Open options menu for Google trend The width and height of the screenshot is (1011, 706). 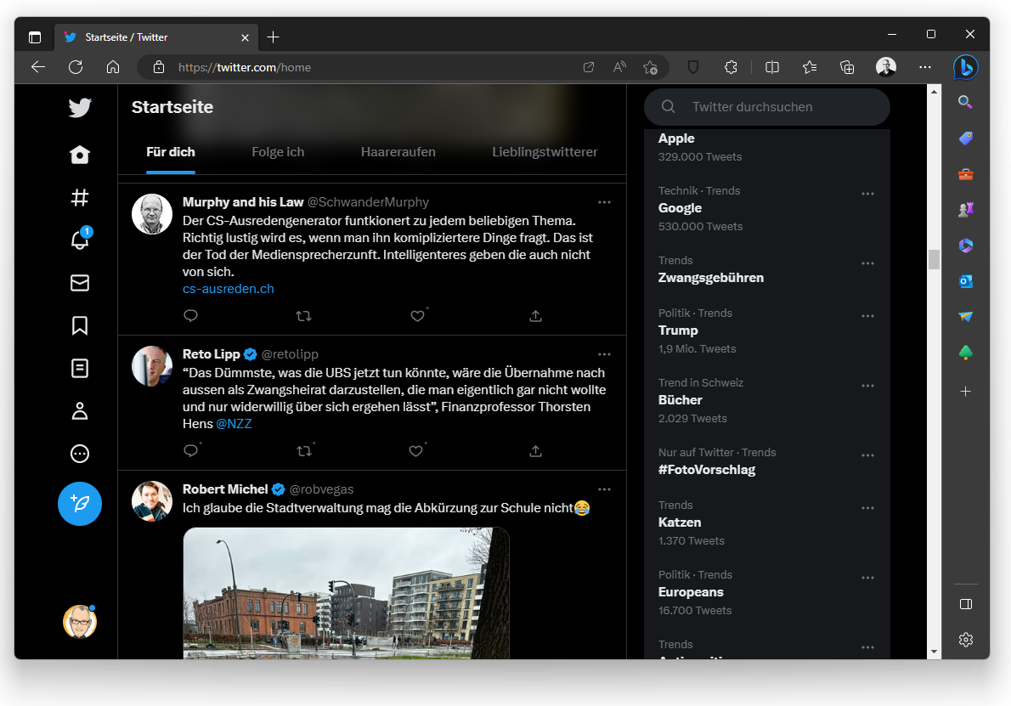pos(867,194)
